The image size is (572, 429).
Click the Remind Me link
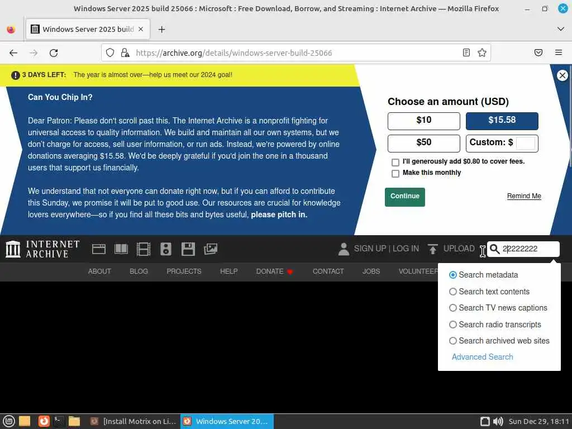pyautogui.click(x=524, y=196)
